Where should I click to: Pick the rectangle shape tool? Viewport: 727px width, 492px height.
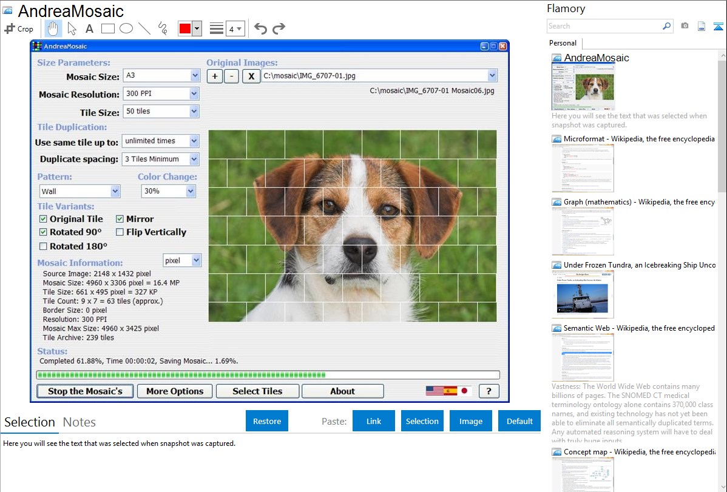pos(107,29)
